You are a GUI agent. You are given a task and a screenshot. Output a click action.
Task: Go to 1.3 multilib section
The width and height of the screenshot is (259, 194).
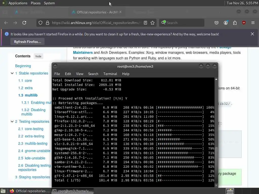click(28, 95)
